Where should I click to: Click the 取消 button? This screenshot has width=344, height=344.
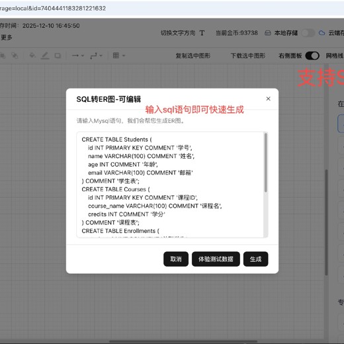click(176, 259)
